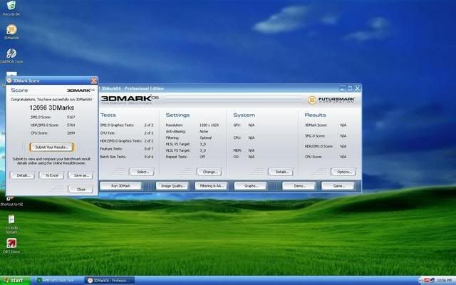456x285 pixels.
Task: Click the Run 3DMark button
Action: pyautogui.click(x=121, y=186)
